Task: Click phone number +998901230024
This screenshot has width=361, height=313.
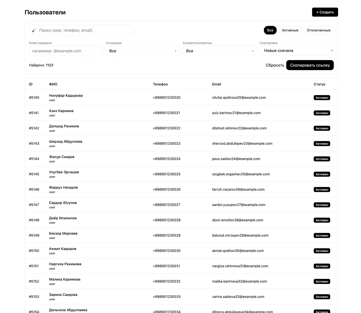Action: (x=167, y=159)
